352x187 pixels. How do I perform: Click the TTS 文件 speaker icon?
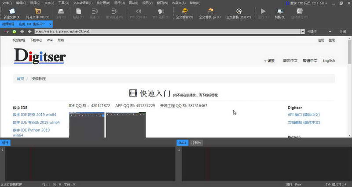(139, 11)
